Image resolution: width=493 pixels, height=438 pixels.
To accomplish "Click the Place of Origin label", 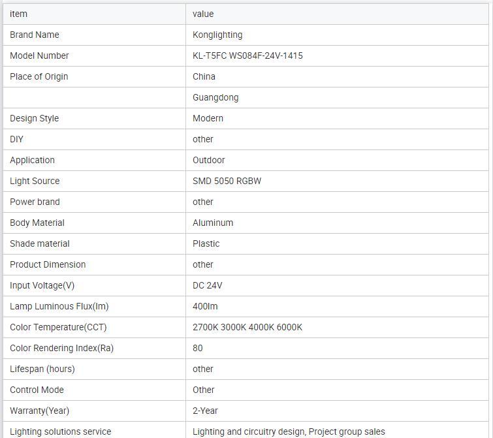I will (39, 76).
